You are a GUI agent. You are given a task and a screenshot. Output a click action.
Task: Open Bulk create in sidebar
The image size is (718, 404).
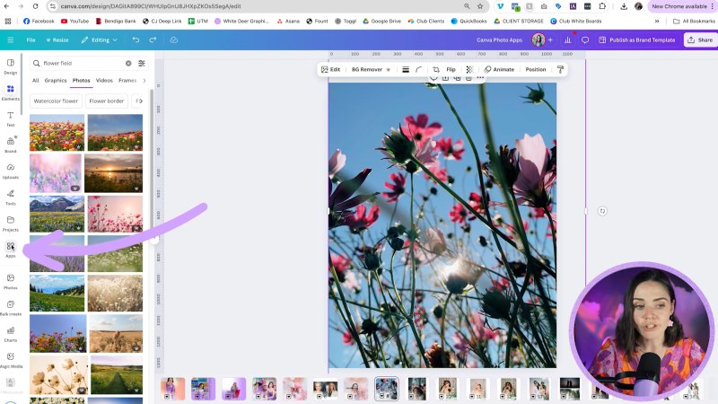[x=11, y=308]
